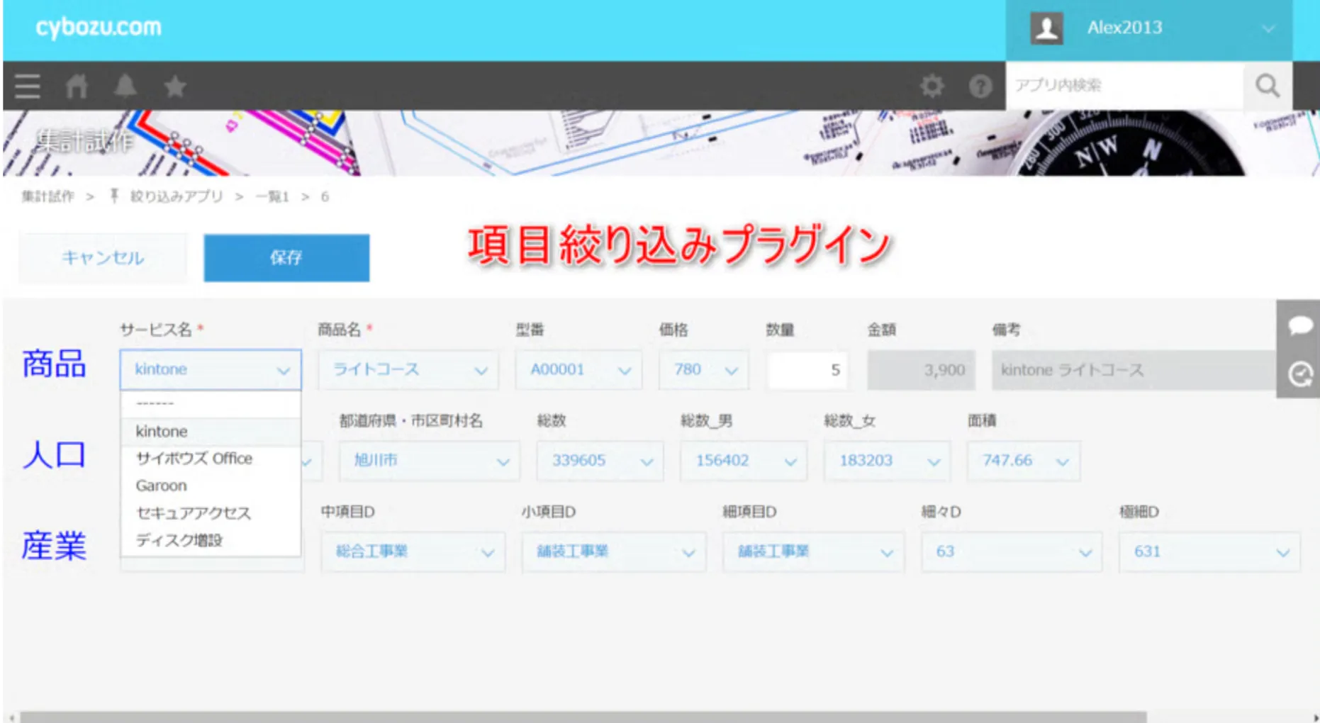Image resolution: width=1320 pixels, height=723 pixels.
Task: Open the 細々D 63 dropdown
Action: tap(1012, 551)
